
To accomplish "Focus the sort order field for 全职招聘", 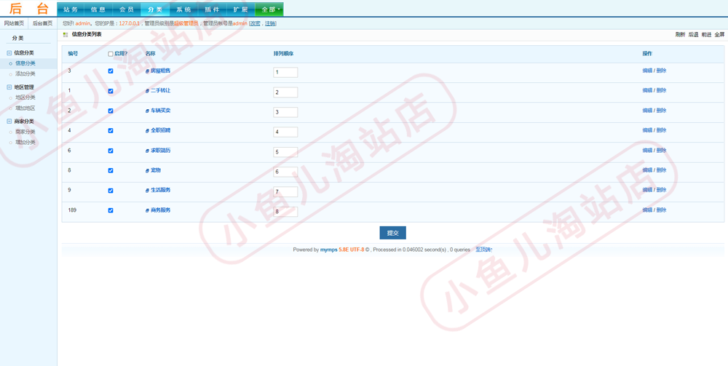I will [x=285, y=132].
